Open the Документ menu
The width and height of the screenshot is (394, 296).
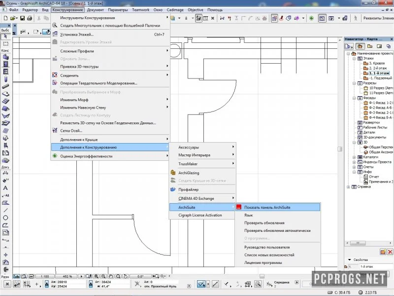click(95, 10)
